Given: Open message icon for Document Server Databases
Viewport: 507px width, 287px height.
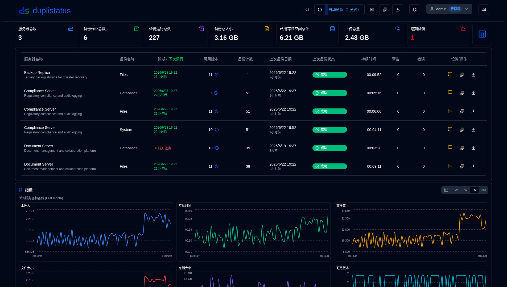Looking at the screenshot, I should click(450, 147).
